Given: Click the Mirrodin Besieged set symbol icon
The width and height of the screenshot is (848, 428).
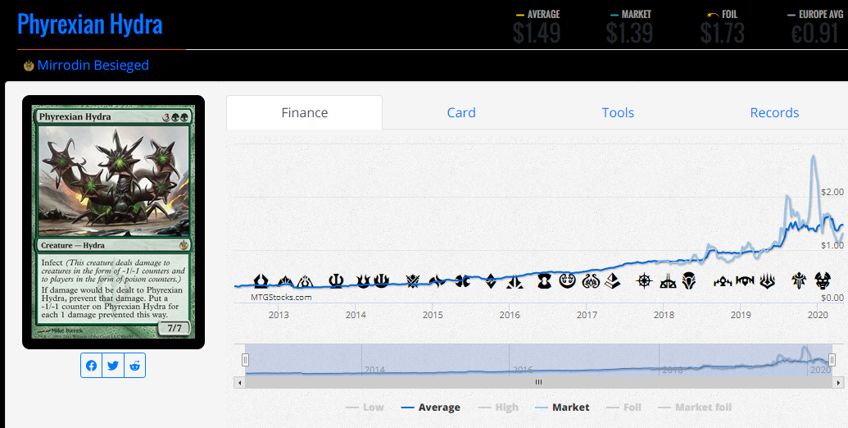Looking at the screenshot, I should coord(29,66).
